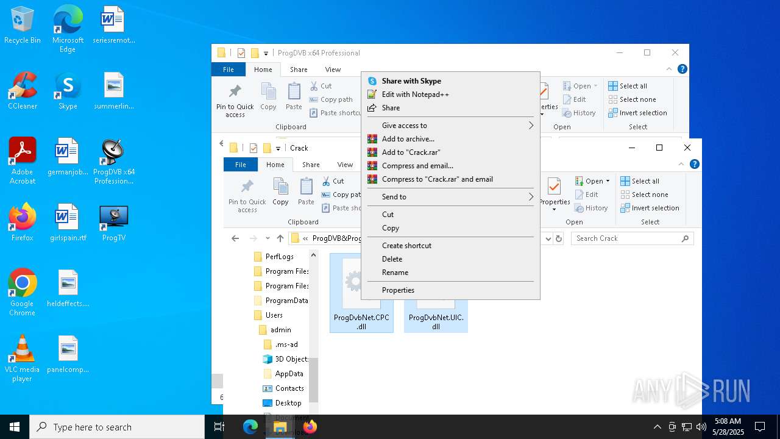Choose Share with Skype from context menu
The width and height of the screenshot is (780, 439).
tap(451, 81)
